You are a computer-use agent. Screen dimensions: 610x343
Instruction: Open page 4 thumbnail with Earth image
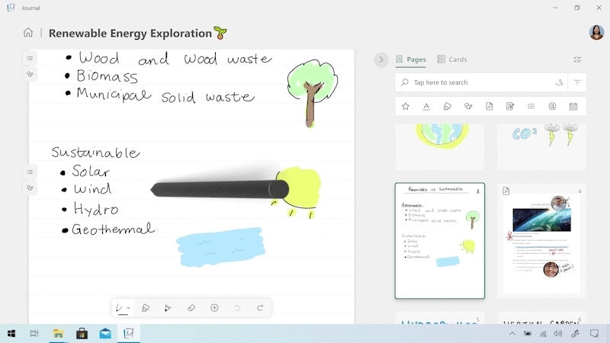coord(541,240)
